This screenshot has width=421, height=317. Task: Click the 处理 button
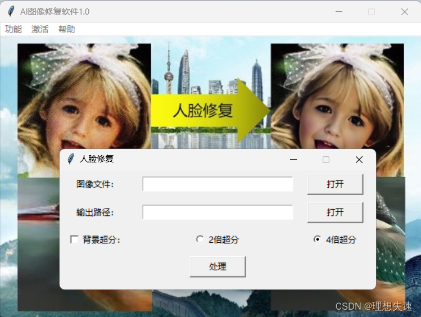tap(218, 266)
